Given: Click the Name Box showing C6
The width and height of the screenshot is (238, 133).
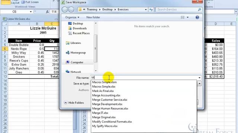Looking at the screenshot, I should [15, 12].
